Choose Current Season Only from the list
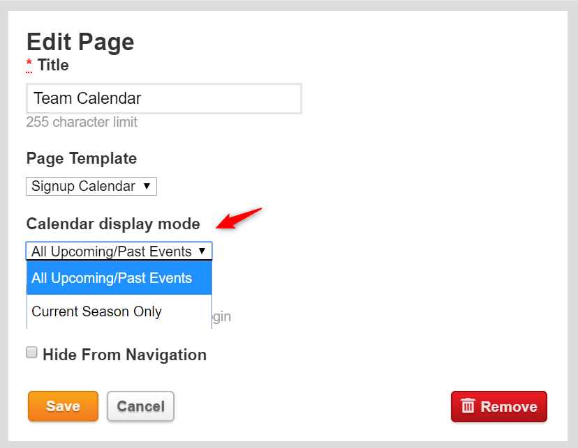Image resolution: width=578 pixels, height=448 pixels. pyautogui.click(x=97, y=311)
